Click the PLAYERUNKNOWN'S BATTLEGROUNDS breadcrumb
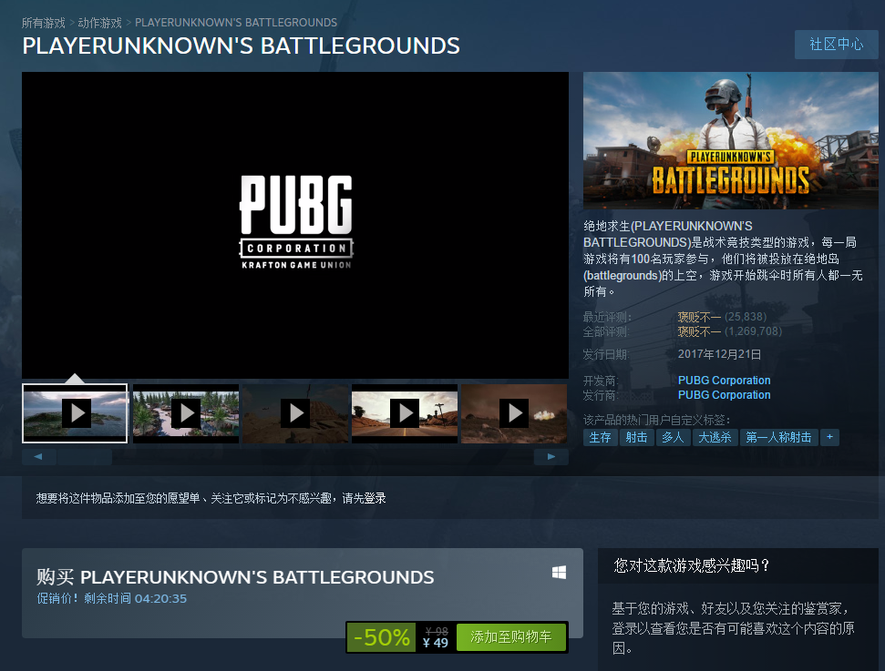This screenshot has width=885, height=671. pyautogui.click(x=236, y=23)
